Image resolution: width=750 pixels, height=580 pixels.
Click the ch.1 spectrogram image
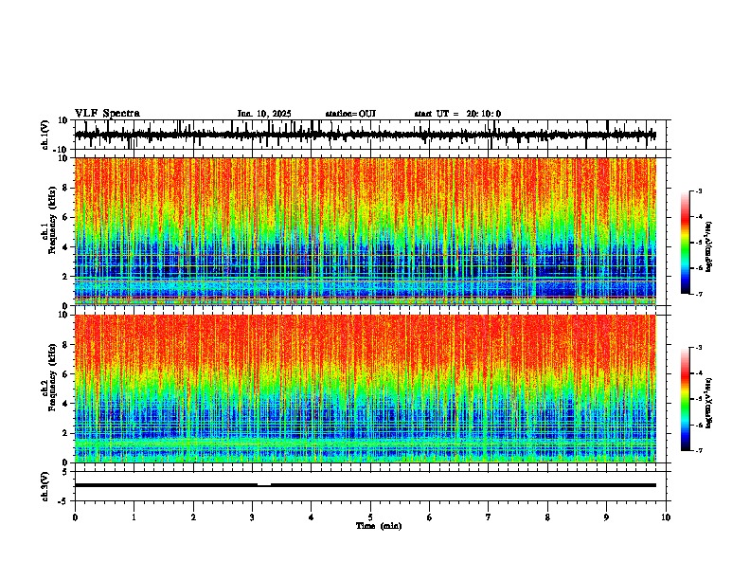tap(366, 231)
